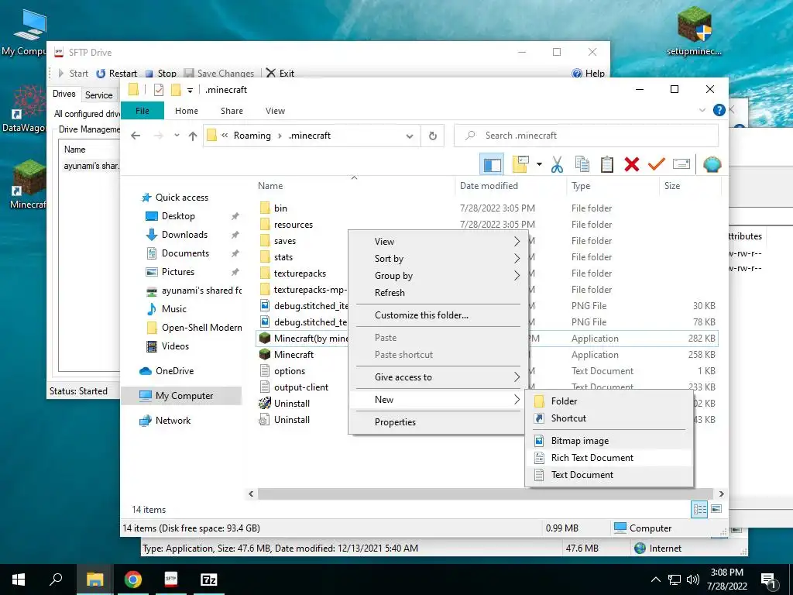Open the volume speaker tray icon
Image resolution: width=793 pixels, height=595 pixels.
692,580
